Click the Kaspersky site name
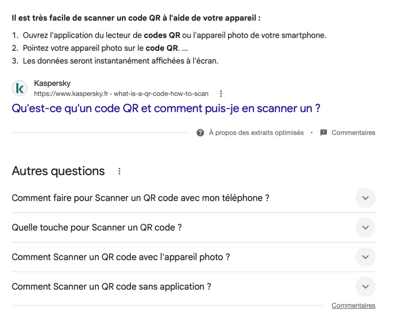The height and width of the screenshot is (320, 404). (52, 84)
